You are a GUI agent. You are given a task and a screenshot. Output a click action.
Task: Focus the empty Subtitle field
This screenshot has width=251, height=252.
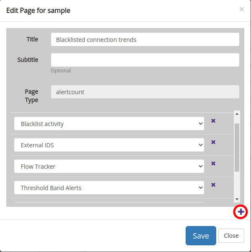click(x=145, y=60)
